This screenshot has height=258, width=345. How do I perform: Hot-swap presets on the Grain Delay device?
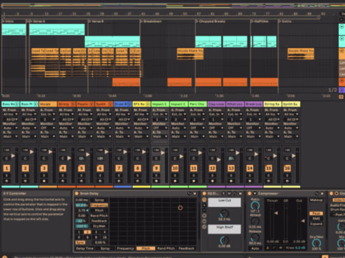pyautogui.click(x=190, y=193)
